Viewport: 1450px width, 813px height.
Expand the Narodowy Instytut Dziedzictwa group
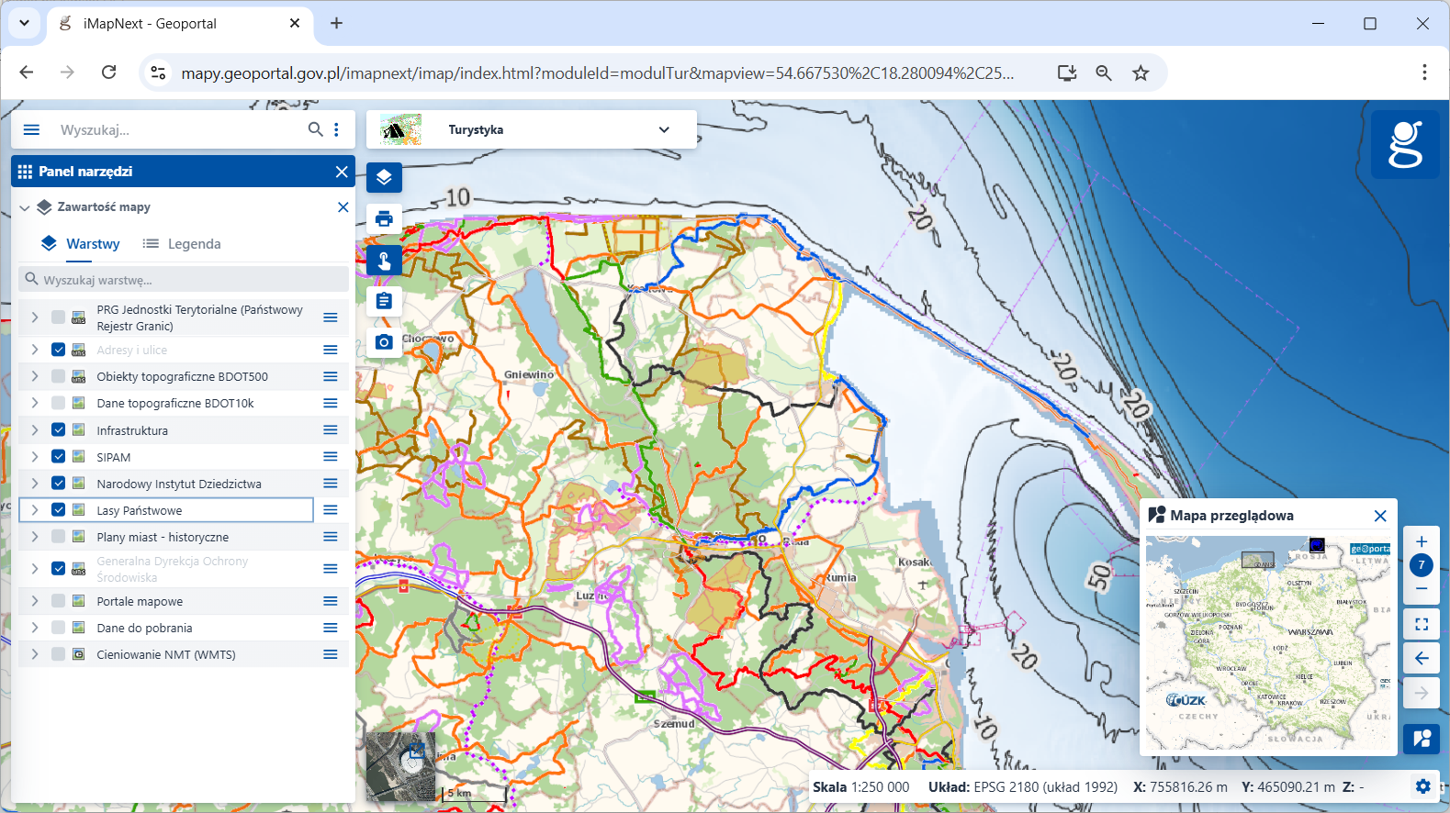click(35, 483)
